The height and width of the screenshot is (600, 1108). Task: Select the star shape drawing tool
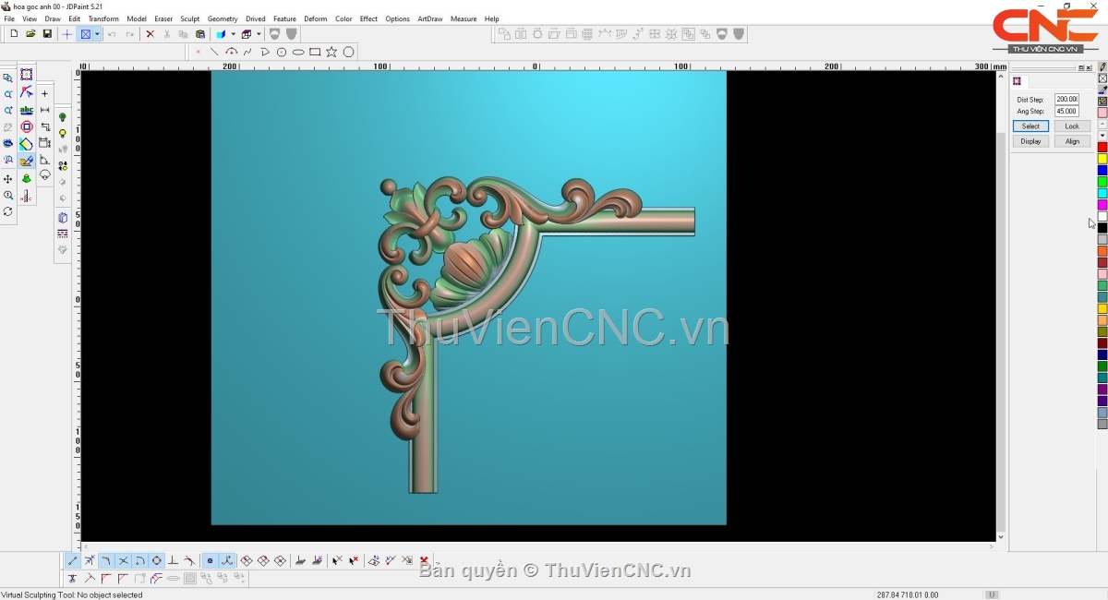point(331,52)
